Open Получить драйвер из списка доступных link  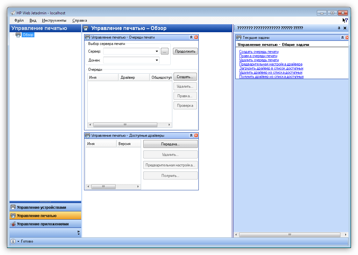(271, 76)
